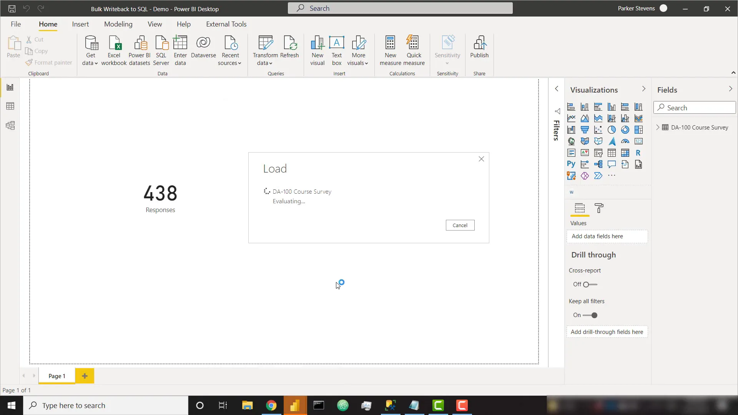Select the Card visual with 123
The width and height of the screenshot is (738, 415).
(x=638, y=141)
